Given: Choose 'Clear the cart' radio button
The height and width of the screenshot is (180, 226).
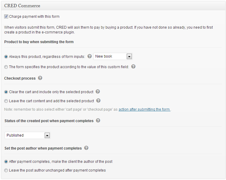Looking at the screenshot, I should (x=6, y=92).
